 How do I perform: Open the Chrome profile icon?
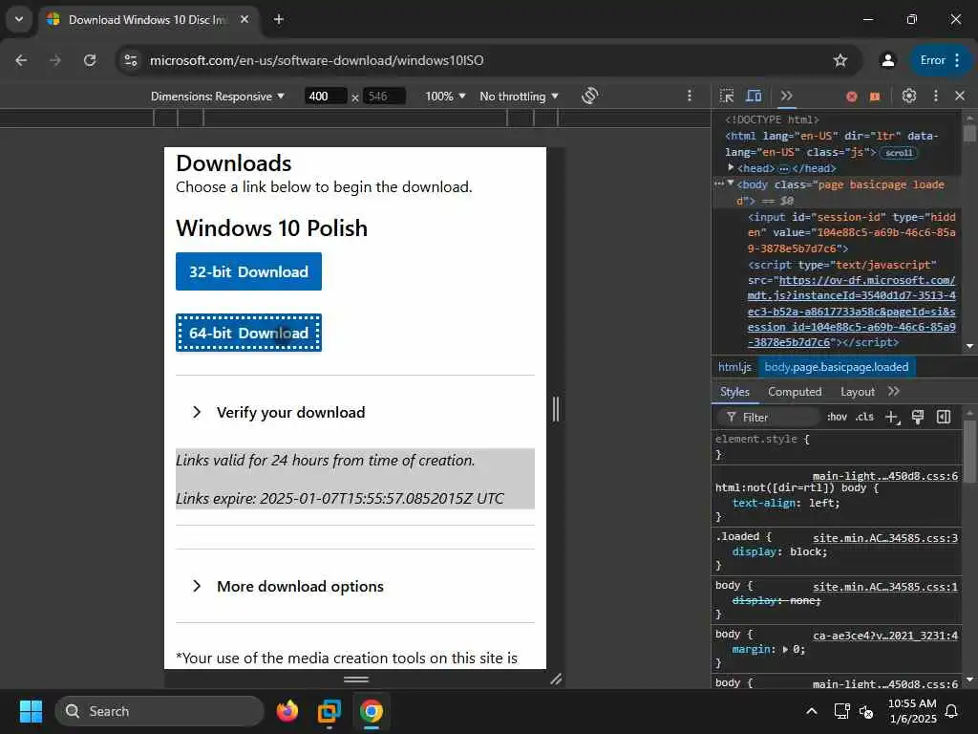click(x=887, y=60)
